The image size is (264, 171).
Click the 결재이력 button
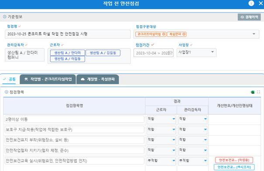click(249, 17)
